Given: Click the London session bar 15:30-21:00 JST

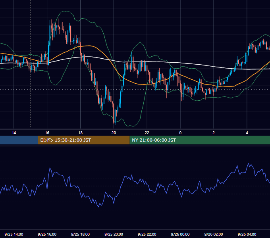Looking at the screenshot, I should (84, 140).
